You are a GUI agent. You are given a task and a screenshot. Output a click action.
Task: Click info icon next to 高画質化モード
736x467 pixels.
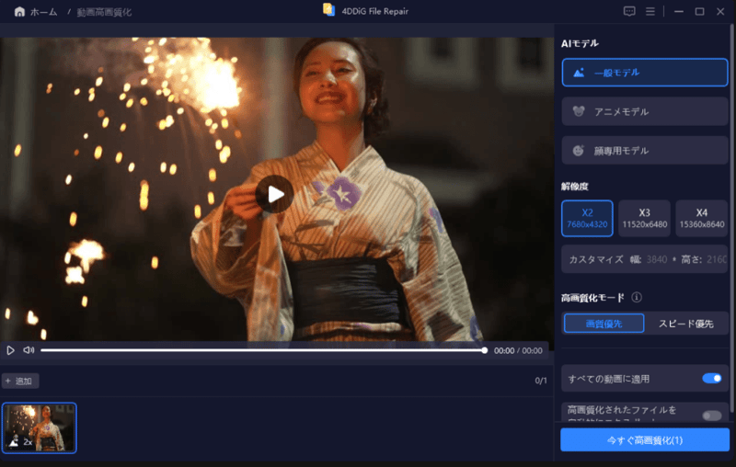tap(637, 298)
